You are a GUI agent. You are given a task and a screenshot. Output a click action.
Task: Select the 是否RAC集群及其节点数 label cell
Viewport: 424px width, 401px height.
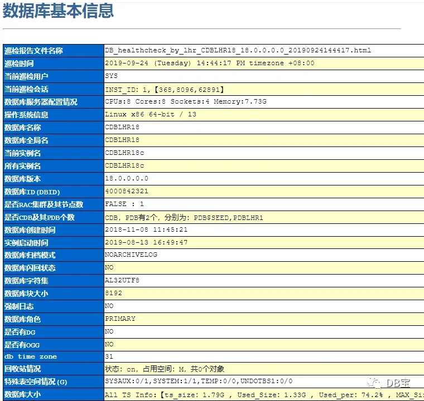[54, 205]
